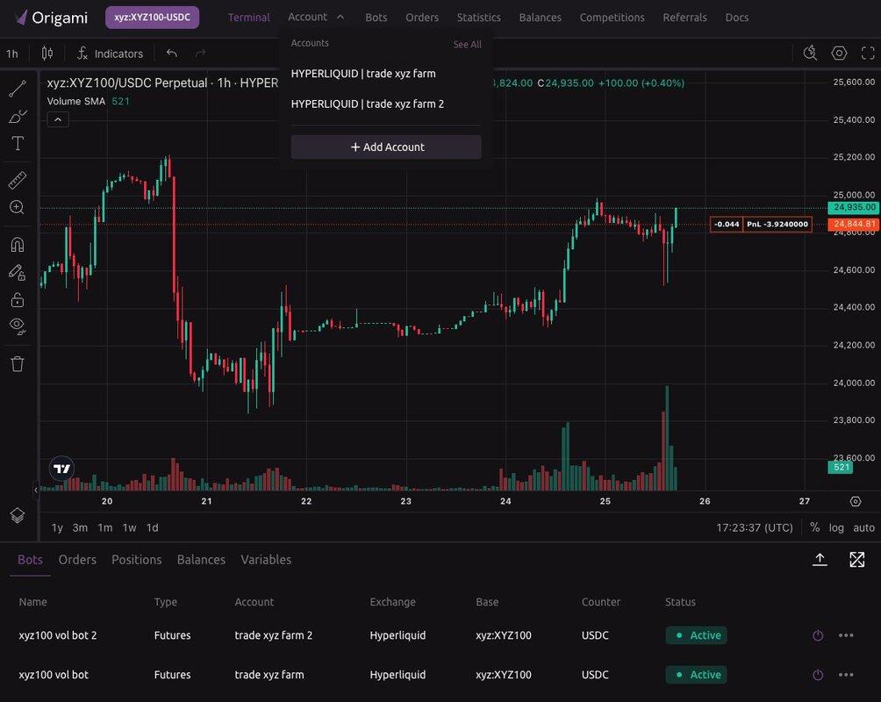Open the xyz:XYZ100-USDC pair selector

152,18
